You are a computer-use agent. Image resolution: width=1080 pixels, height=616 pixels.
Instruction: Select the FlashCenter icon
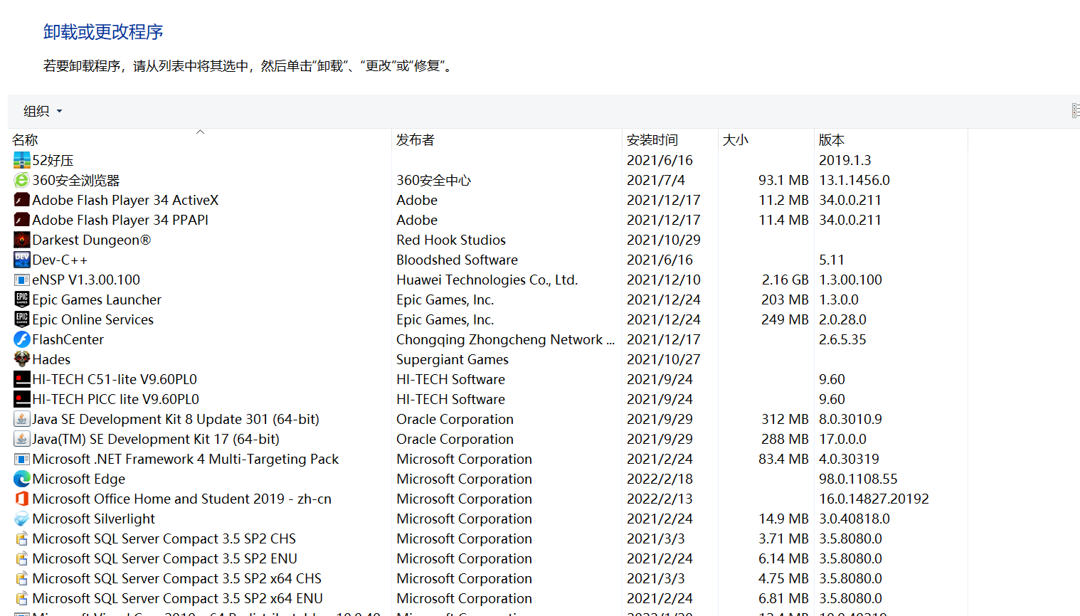22,339
